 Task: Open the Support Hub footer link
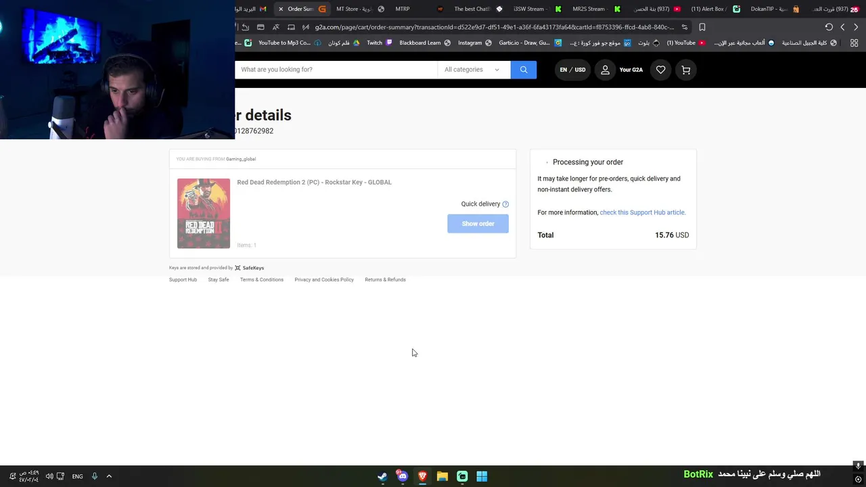pyautogui.click(x=183, y=279)
